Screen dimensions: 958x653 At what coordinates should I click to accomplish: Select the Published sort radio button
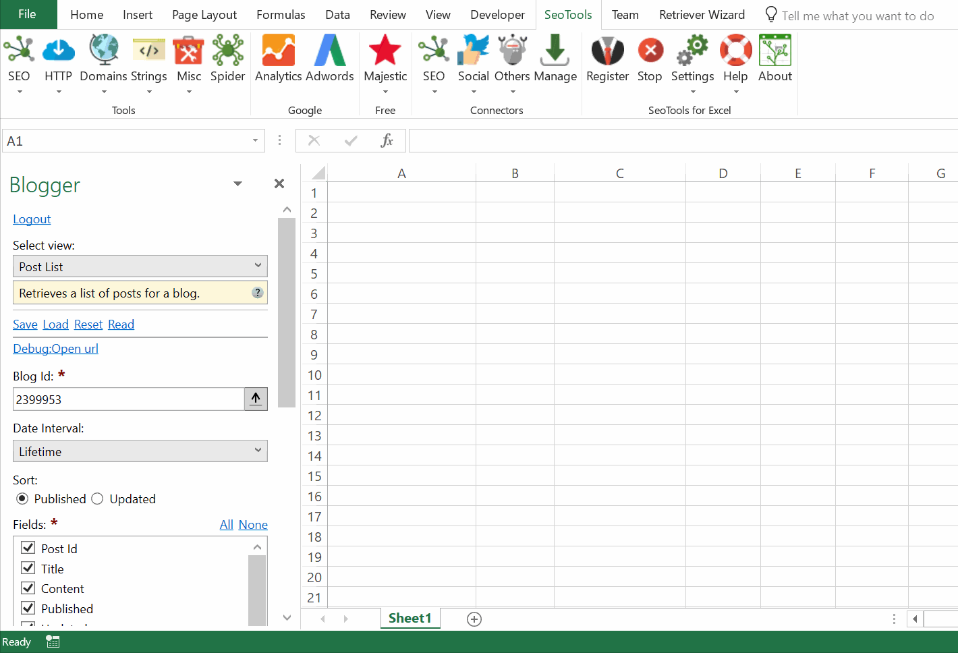[x=22, y=499]
